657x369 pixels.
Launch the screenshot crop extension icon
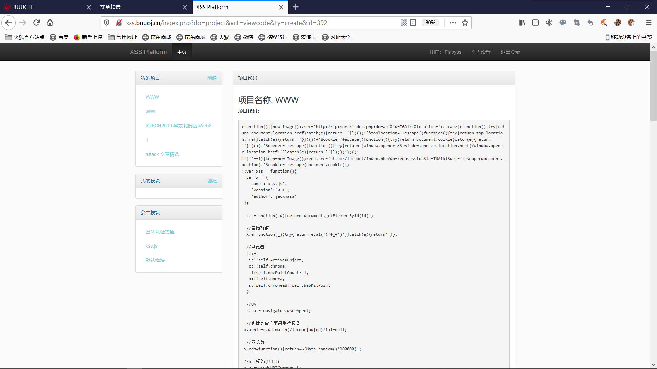[x=577, y=23]
